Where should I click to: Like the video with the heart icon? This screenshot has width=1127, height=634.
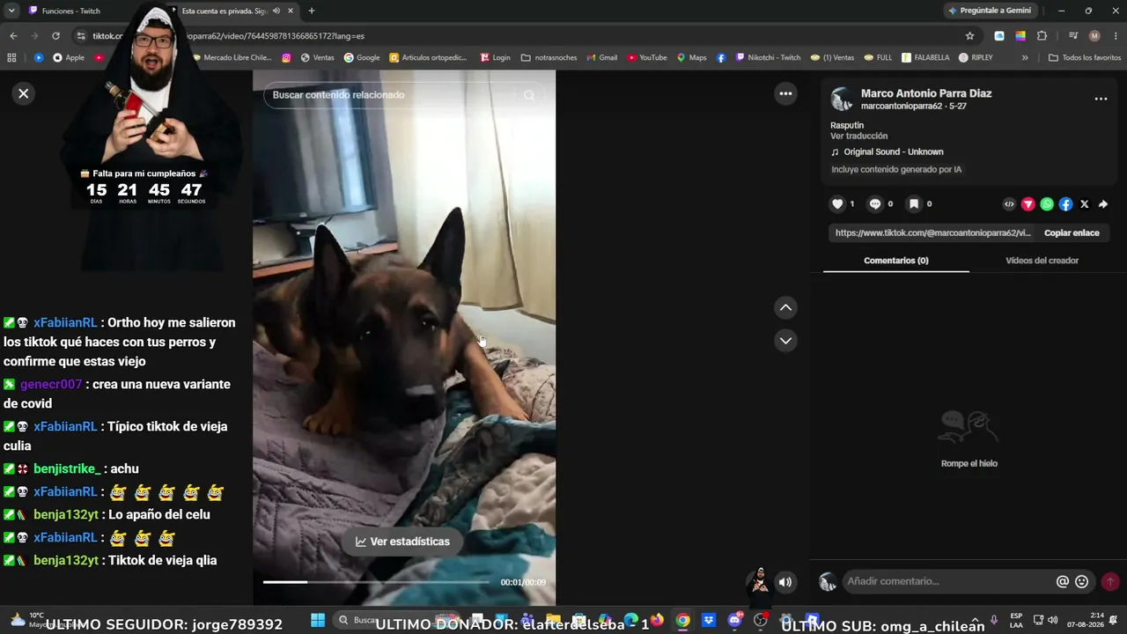click(x=837, y=204)
